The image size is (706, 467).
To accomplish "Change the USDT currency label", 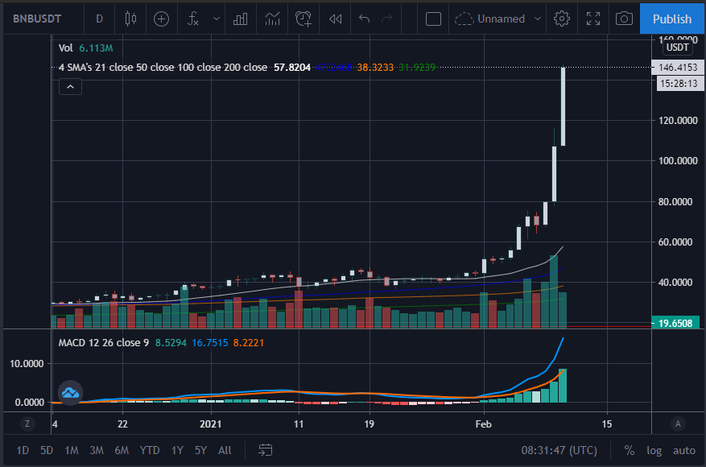I will (678, 48).
